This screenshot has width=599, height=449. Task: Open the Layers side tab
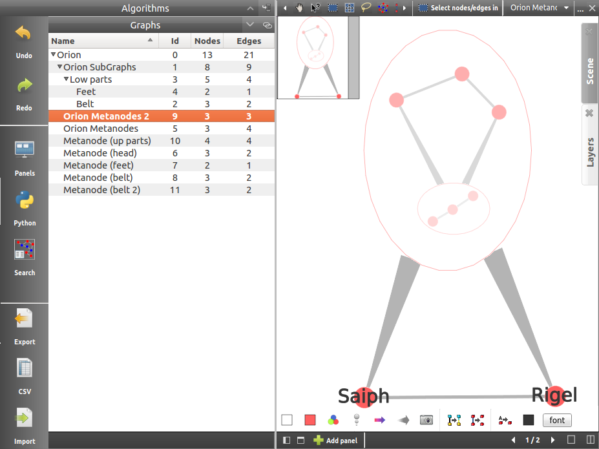[589, 152]
